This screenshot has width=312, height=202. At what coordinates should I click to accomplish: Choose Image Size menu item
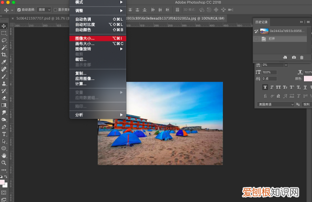tap(98, 38)
